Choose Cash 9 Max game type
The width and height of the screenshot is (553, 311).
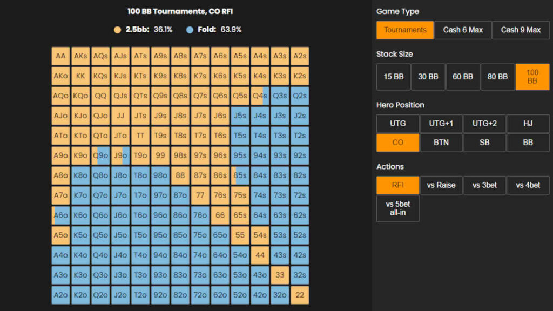tap(521, 30)
